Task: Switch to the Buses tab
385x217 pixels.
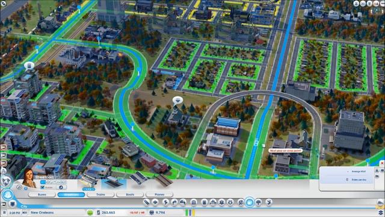Action: tap(42, 194)
